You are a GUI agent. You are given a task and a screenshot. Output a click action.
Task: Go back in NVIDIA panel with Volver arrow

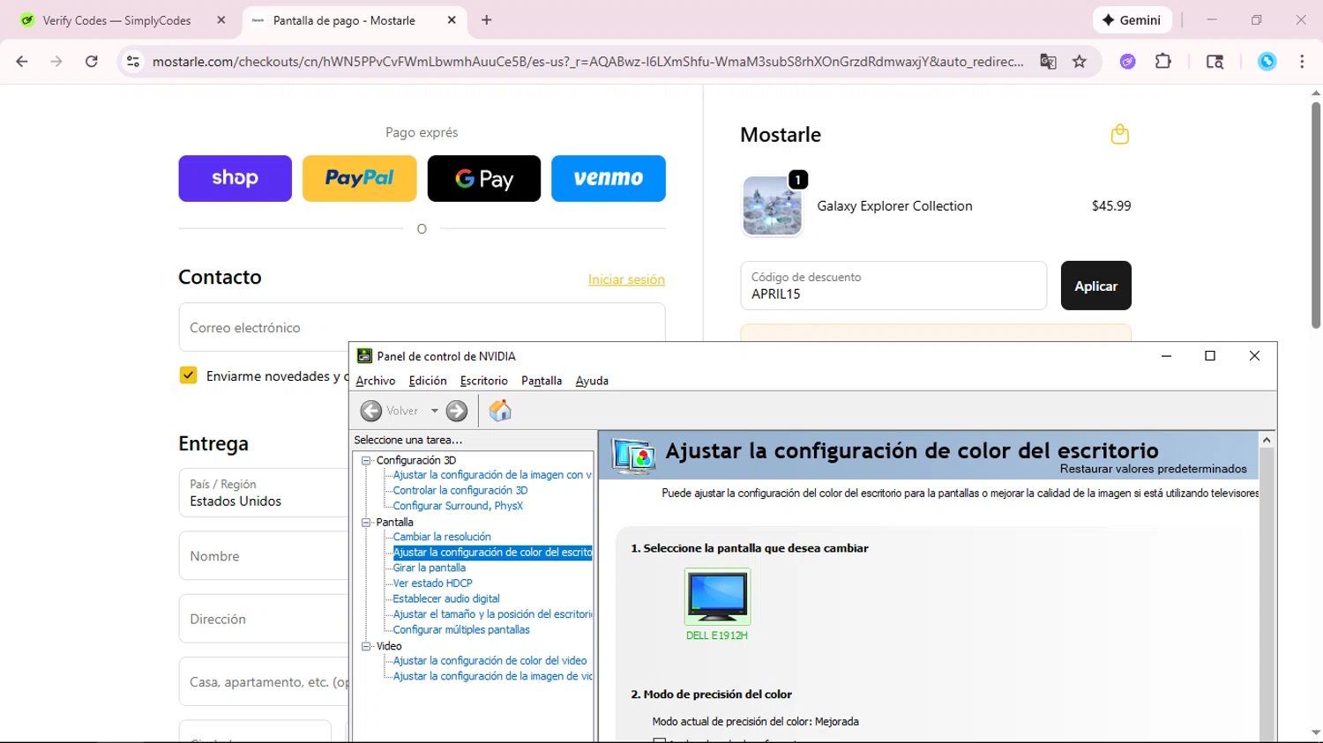(x=371, y=411)
